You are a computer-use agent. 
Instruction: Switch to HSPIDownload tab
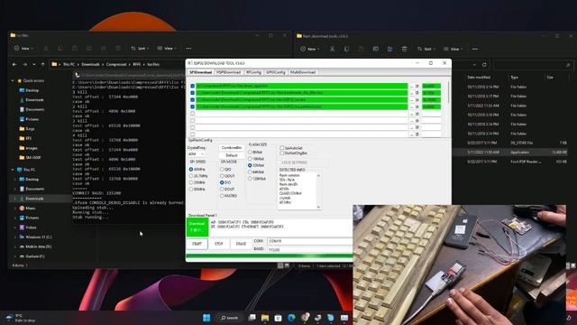coord(228,72)
